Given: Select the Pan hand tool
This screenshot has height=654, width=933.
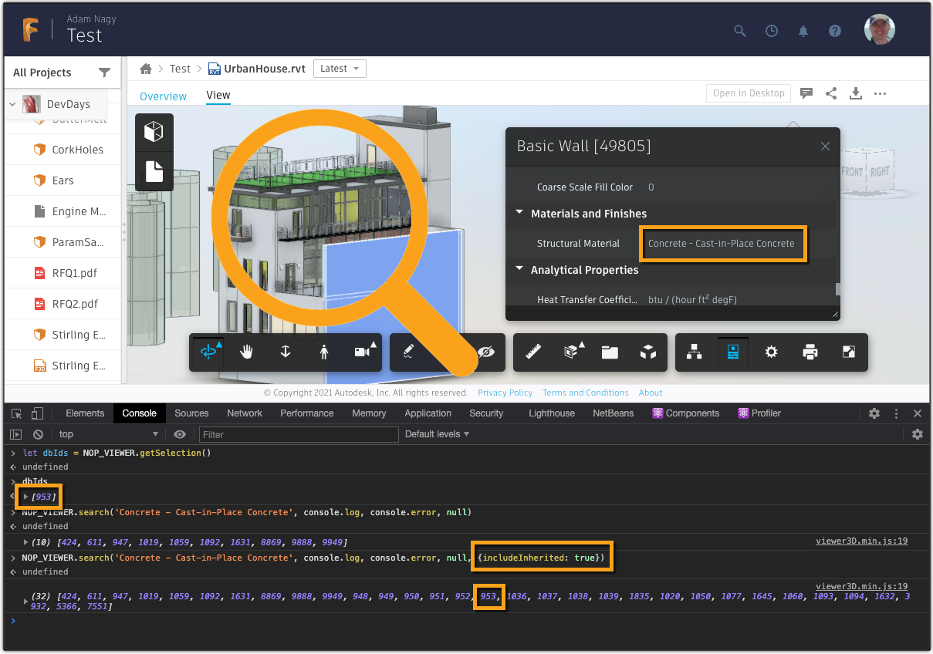Looking at the screenshot, I should [x=247, y=352].
